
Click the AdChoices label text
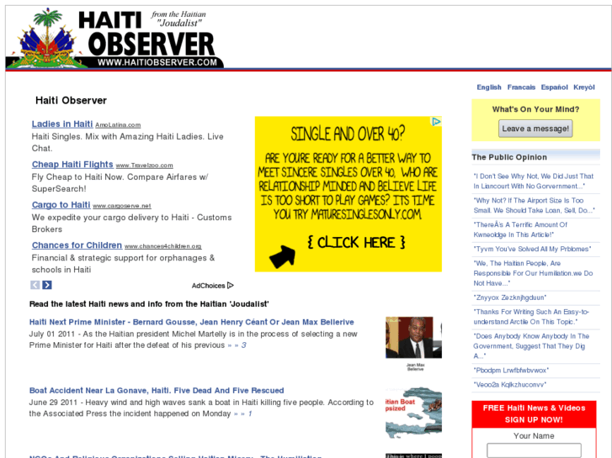click(209, 286)
